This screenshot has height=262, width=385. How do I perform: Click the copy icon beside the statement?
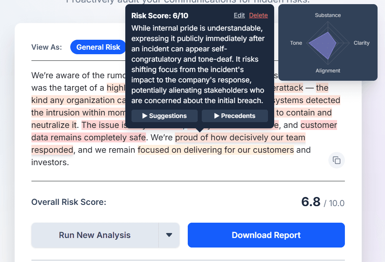point(336,160)
